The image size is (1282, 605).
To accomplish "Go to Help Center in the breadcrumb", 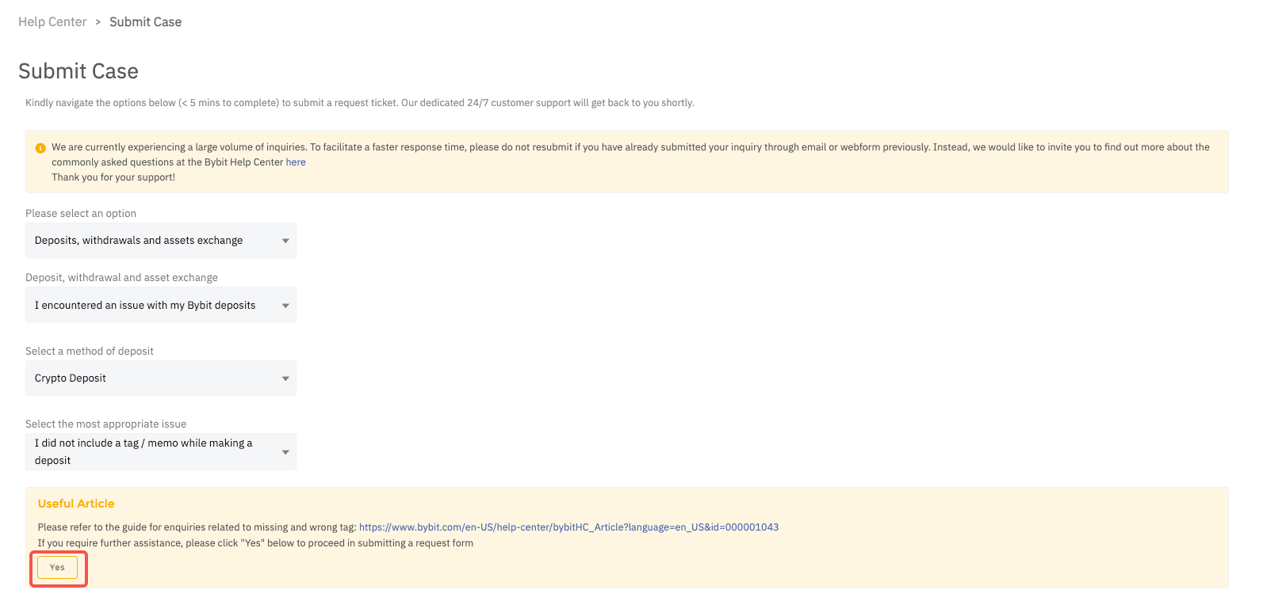I will click(x=52, y=22).
